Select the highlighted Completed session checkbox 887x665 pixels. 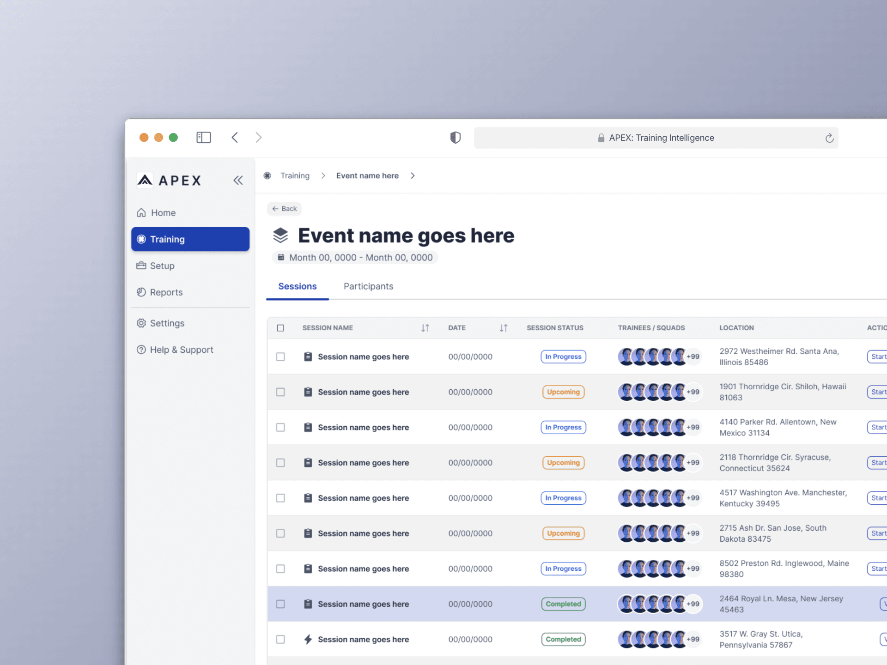[x=280, y=604]
